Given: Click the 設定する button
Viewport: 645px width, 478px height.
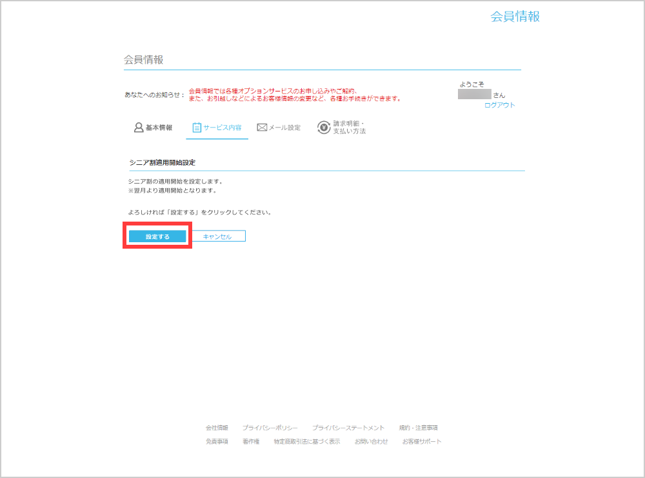Looking at the screenshot, I should pos(157,236).
